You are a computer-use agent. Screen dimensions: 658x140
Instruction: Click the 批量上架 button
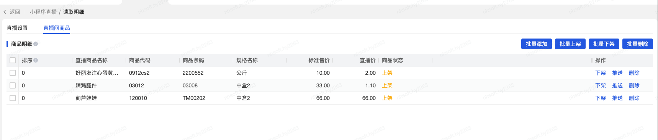click(570, 44)
